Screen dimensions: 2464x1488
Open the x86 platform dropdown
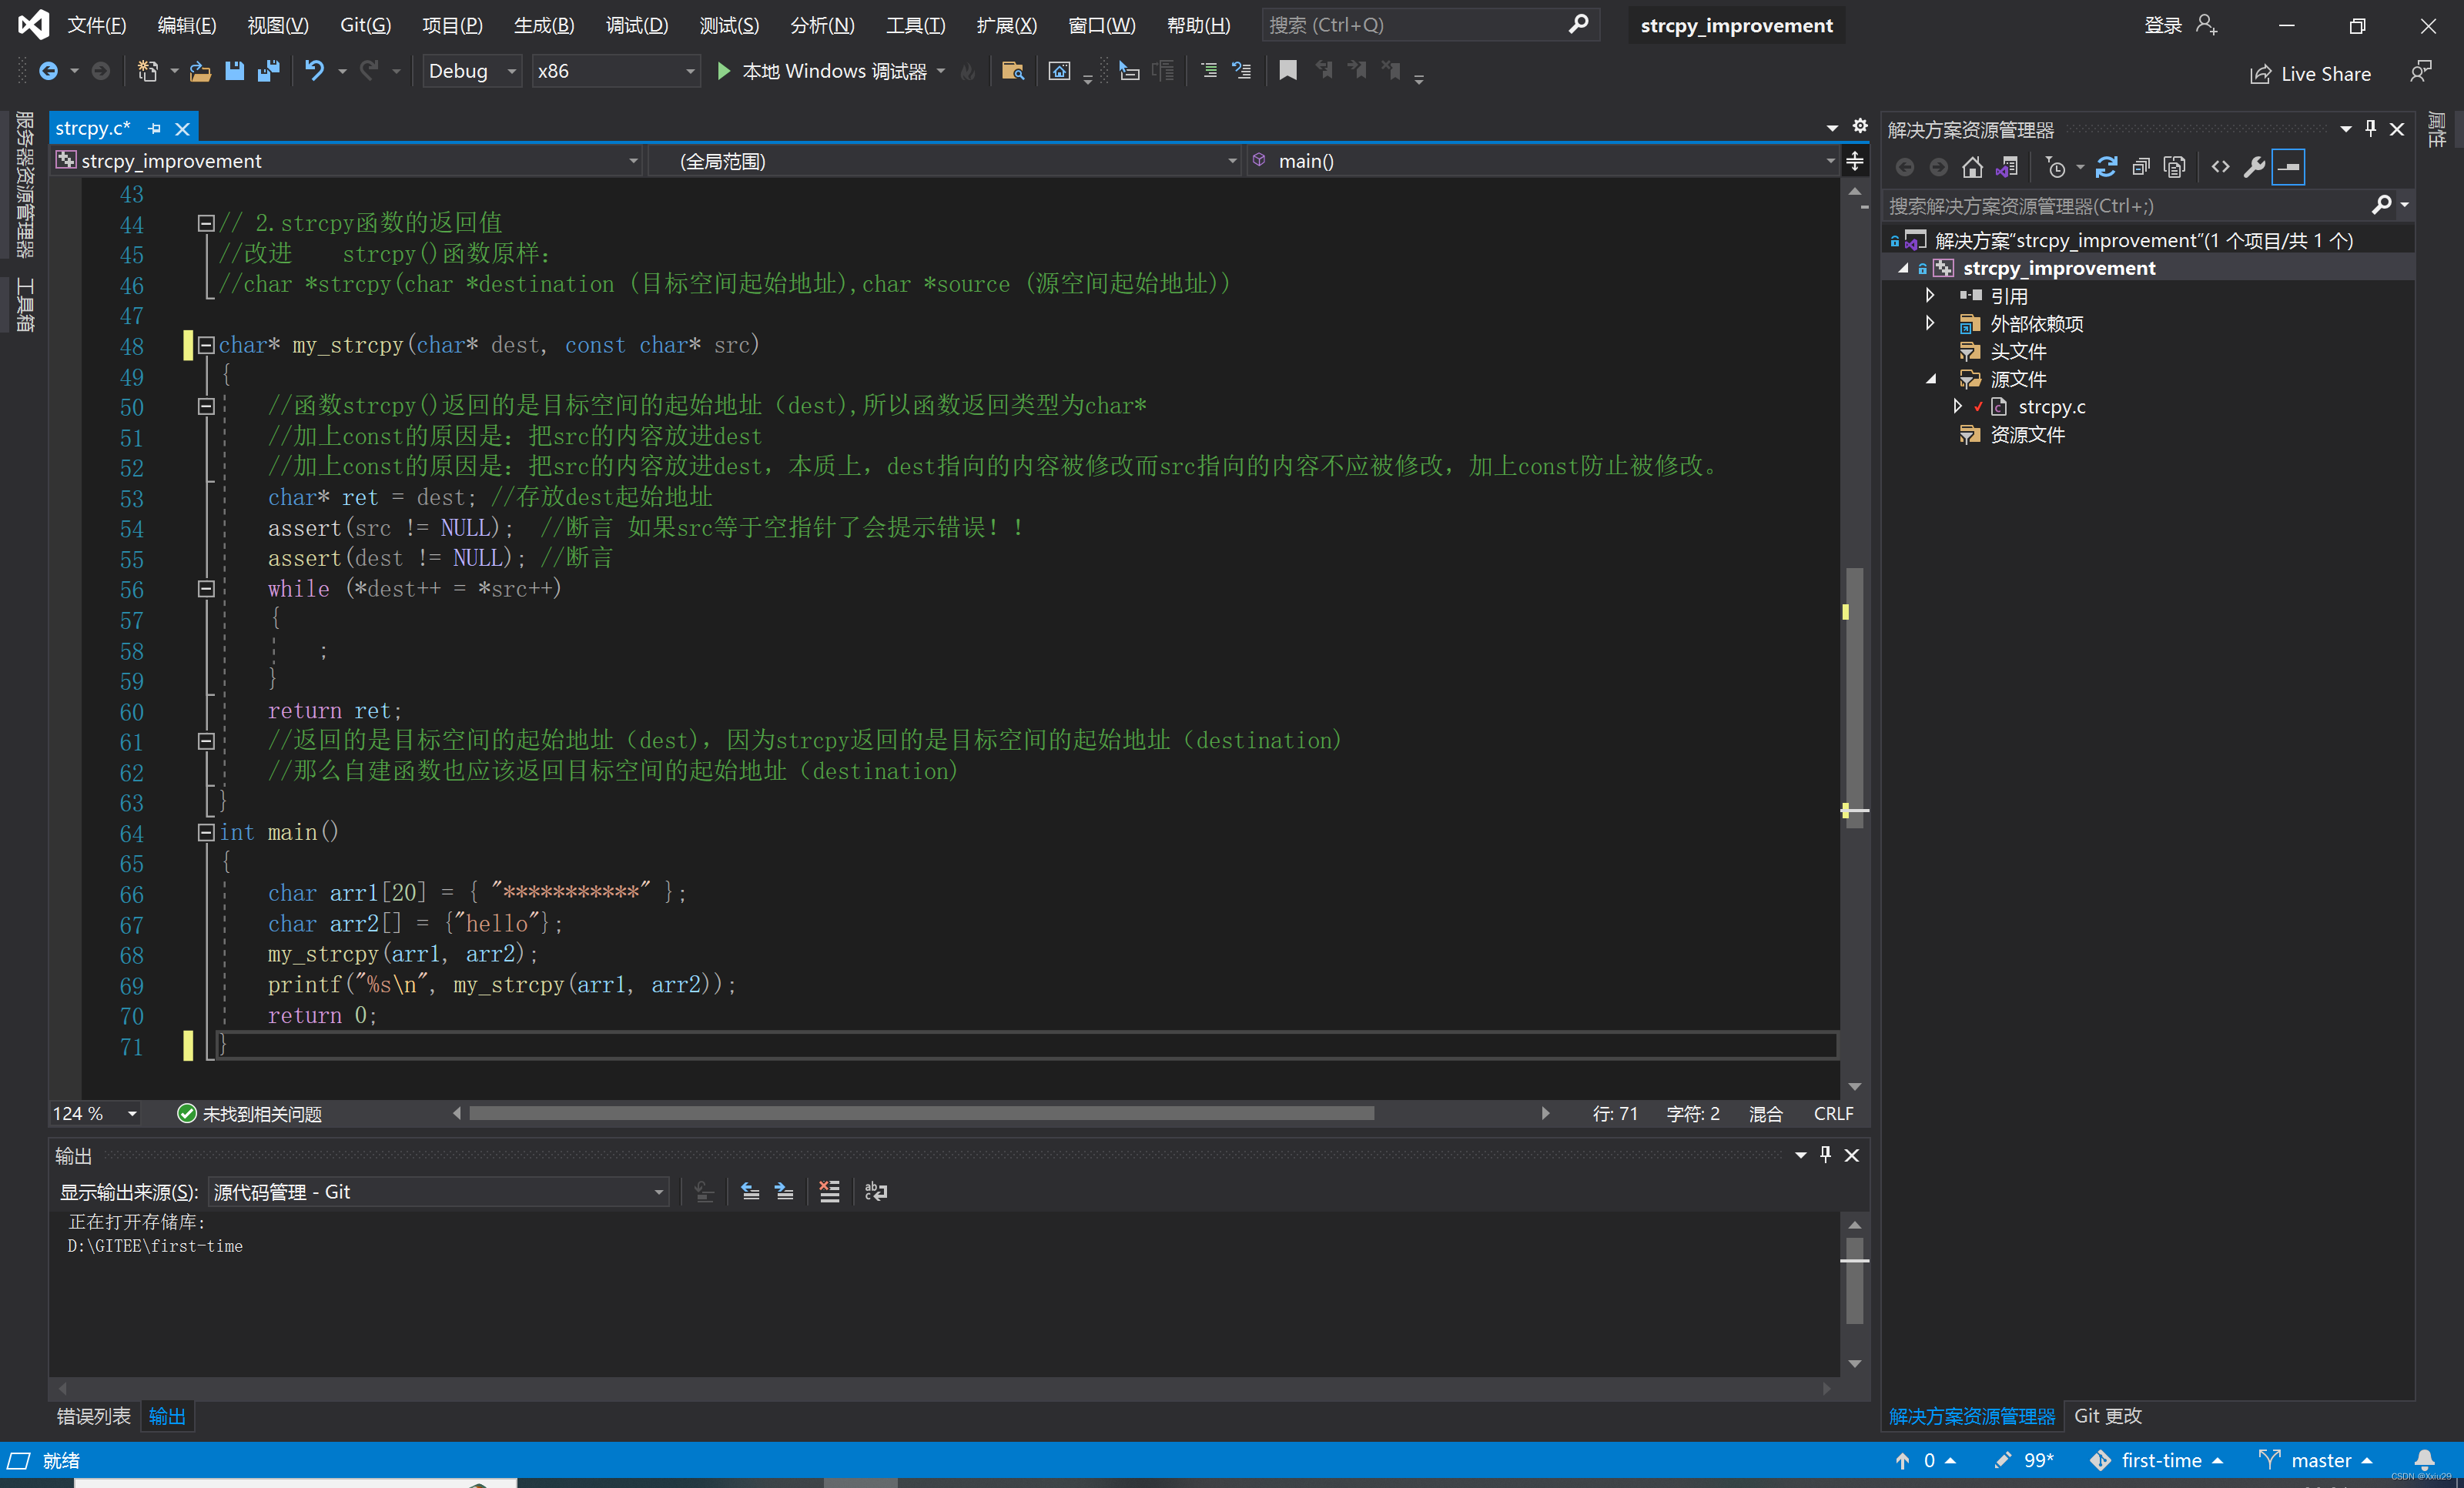pos(689,71)
